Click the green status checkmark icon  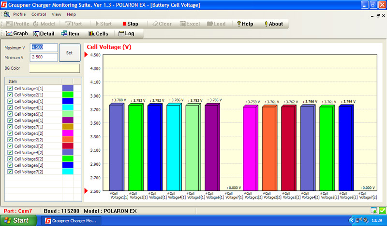(x=382, y=211)
